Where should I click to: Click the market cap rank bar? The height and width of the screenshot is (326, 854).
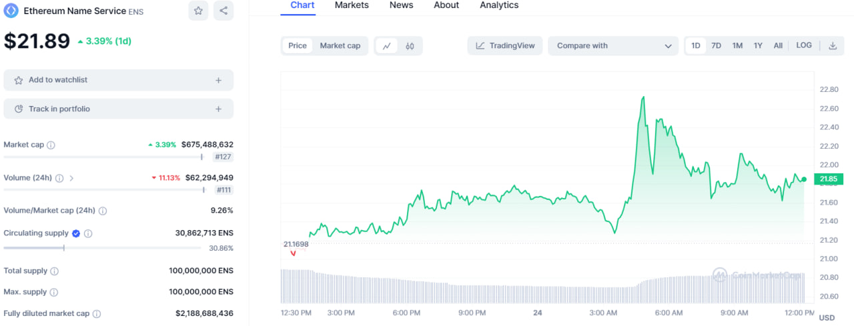[x=103, y=157]
